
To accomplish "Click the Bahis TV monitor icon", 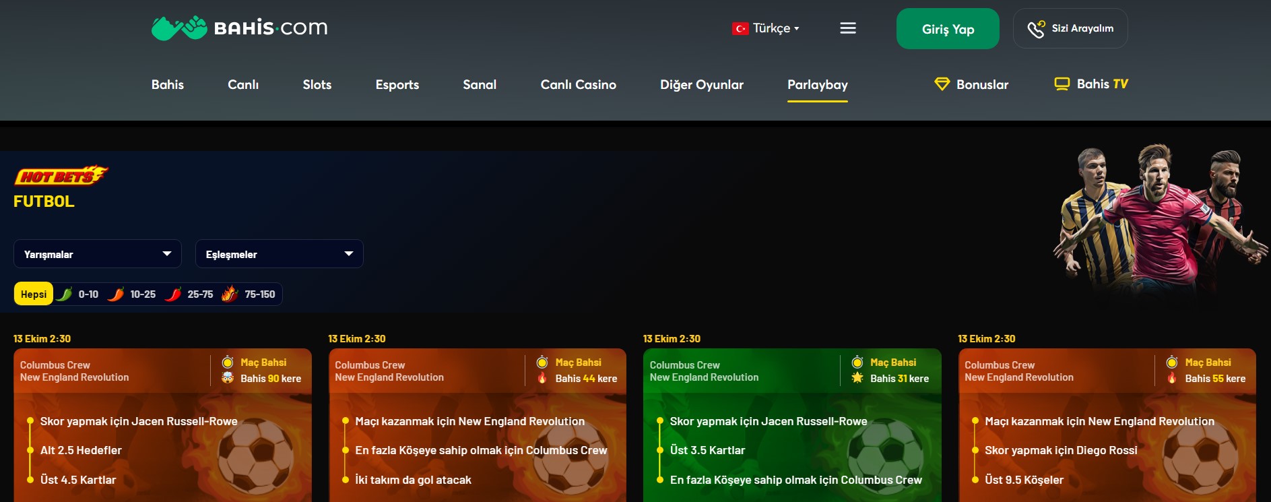I will click(1062, 84).
